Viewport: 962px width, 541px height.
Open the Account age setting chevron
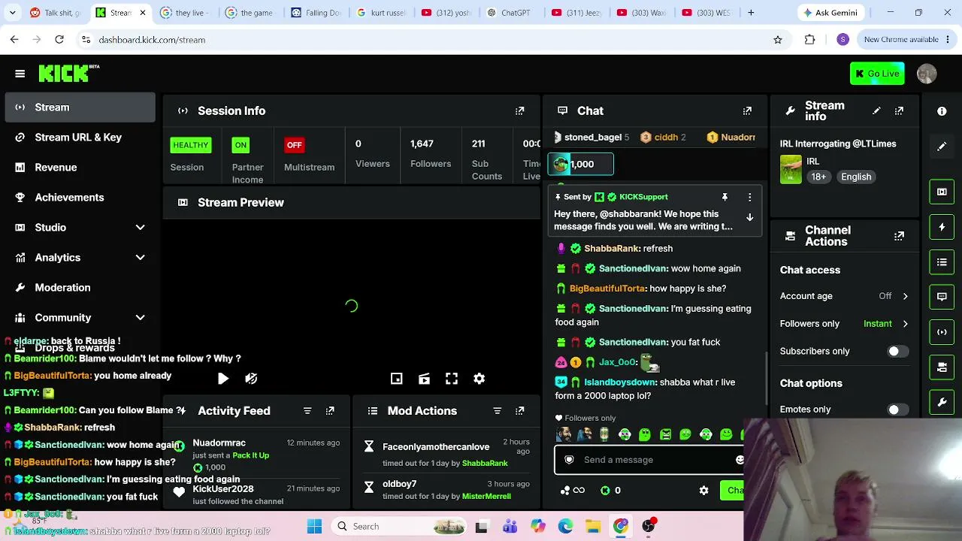905,296
